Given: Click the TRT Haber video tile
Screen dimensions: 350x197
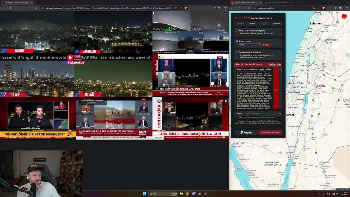Looking at the screenshot, I should 114,119.
